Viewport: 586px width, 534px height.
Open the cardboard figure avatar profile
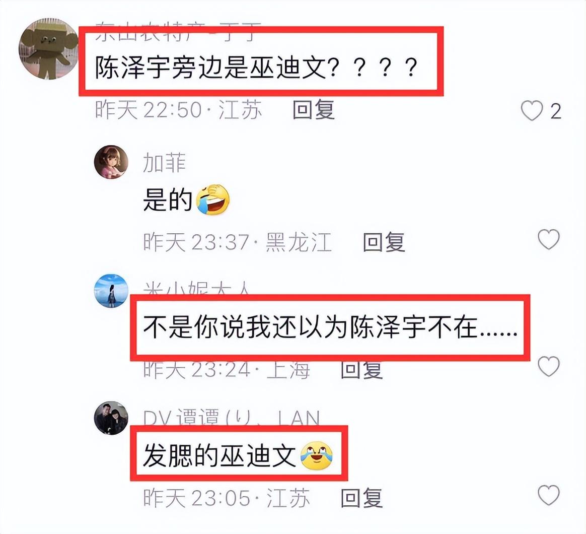48,49
